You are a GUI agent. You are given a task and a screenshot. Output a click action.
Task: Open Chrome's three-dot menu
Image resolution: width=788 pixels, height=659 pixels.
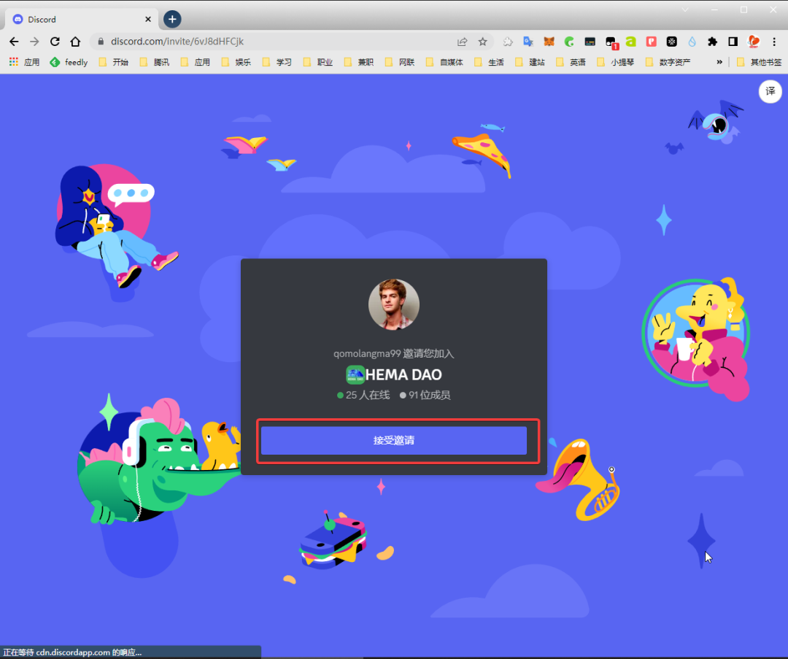pos(774,42)
